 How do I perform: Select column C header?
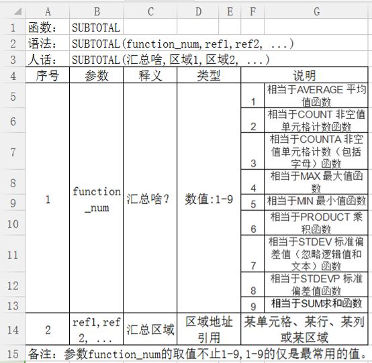pos(150,11)
